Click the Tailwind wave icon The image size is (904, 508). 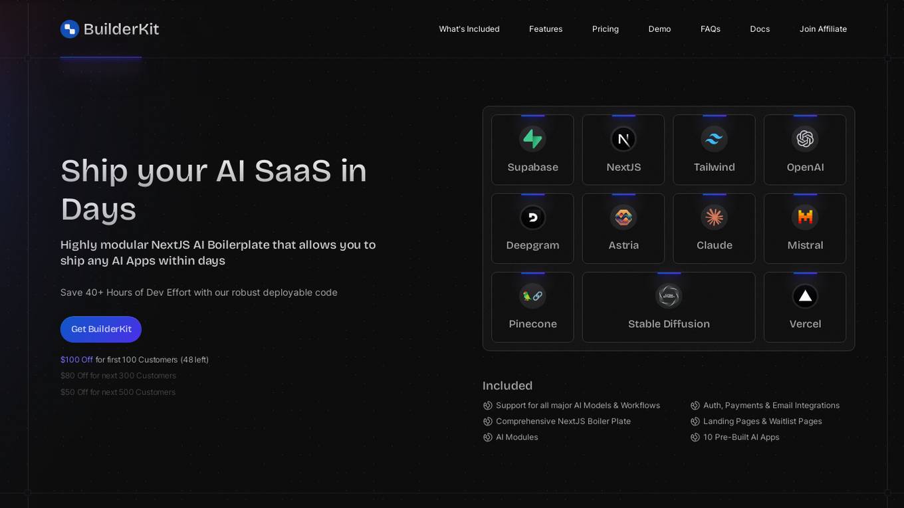click(714, 139)
